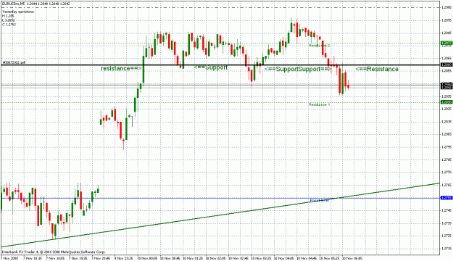Viewport: 453px width, 261px height.
Task: Select the 'Support==>' annotation with right arrow
Action: coord(315,69)
